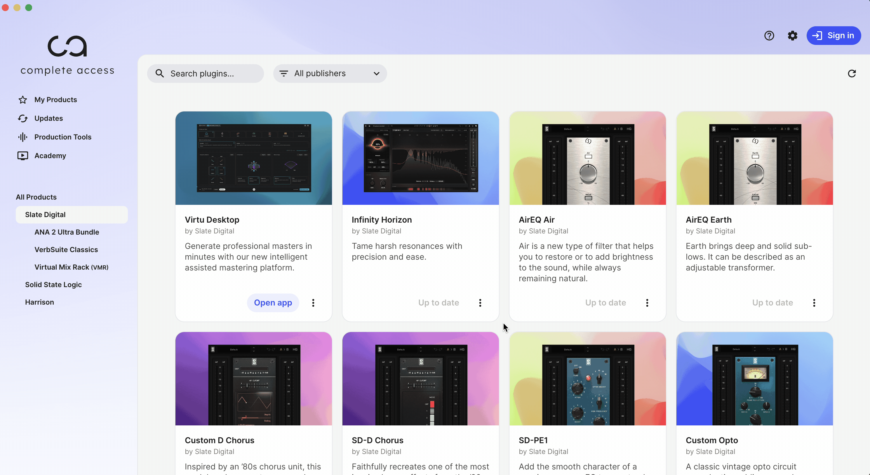Open the help question mark icon
Screen dimensions: 870x475
point(769,35)
